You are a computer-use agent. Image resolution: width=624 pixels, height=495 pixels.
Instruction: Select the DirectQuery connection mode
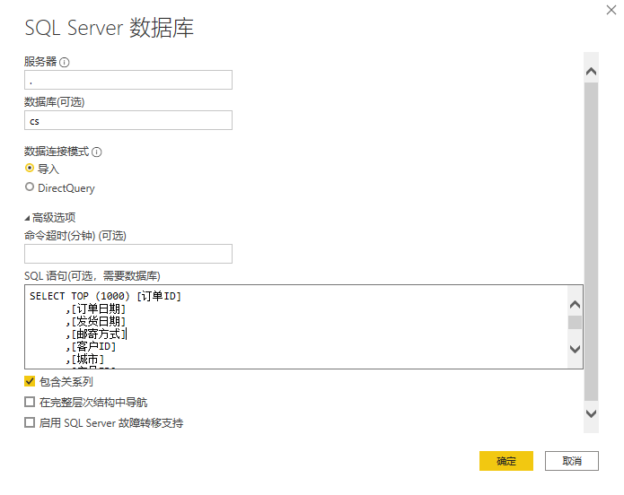click(x=30, y=187)
